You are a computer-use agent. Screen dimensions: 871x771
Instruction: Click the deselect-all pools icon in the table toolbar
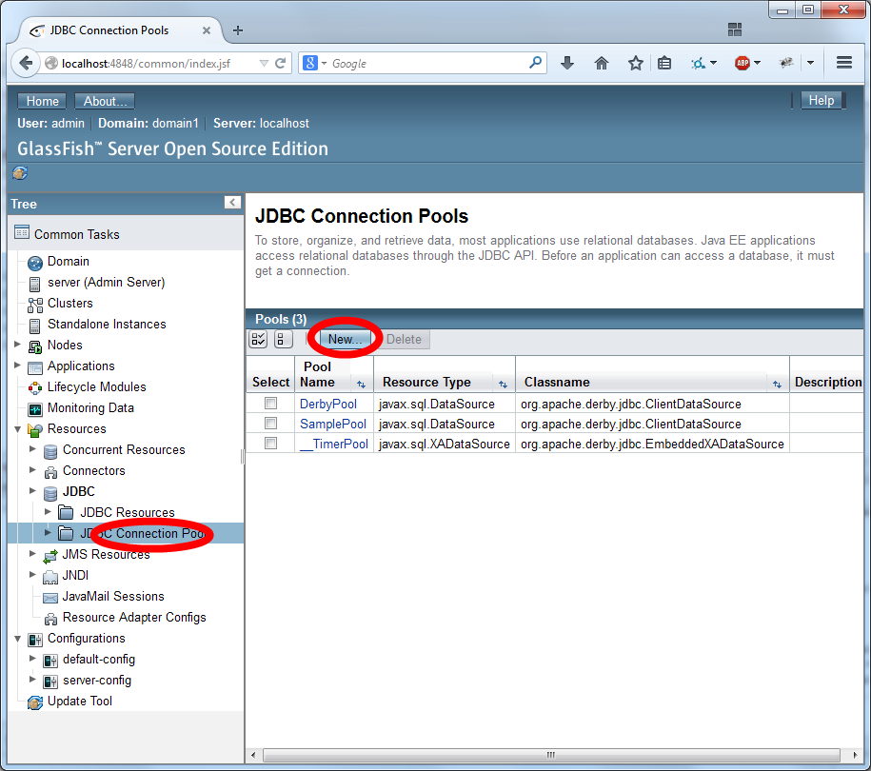point(283,339)
